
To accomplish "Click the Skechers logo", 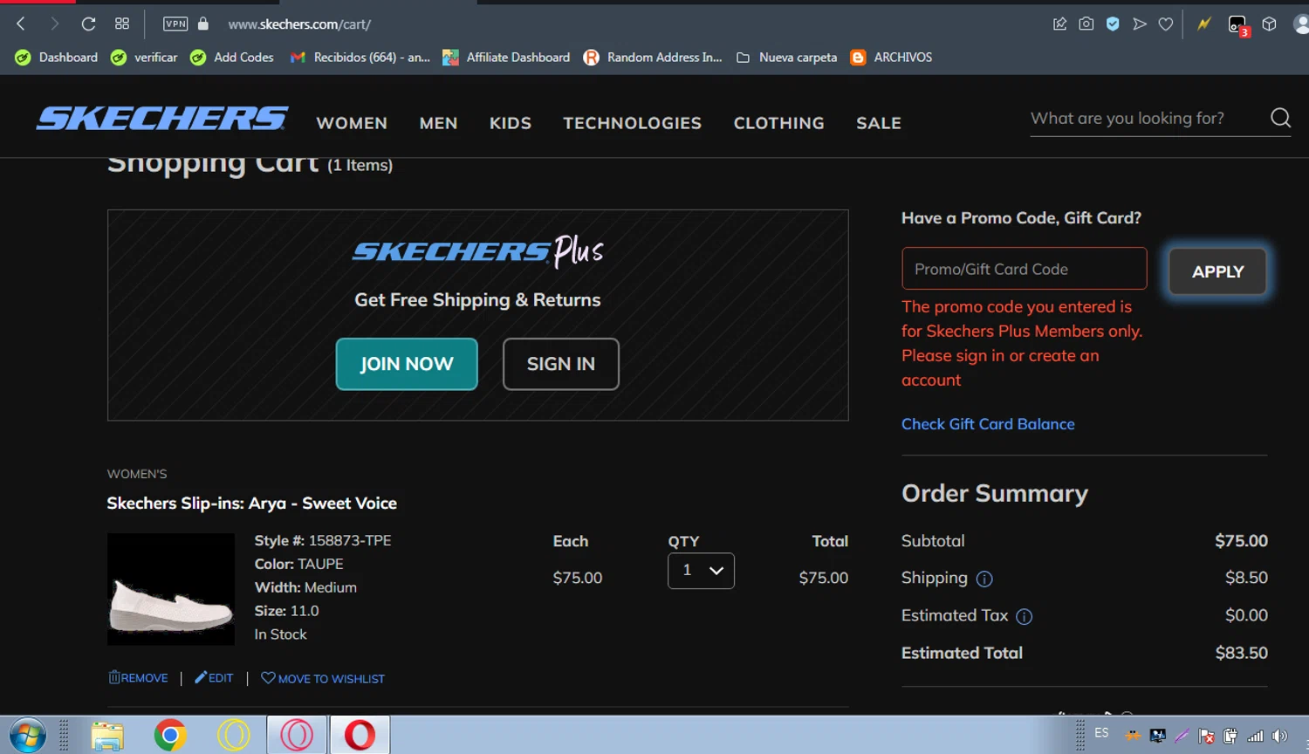I will point(162,119).
